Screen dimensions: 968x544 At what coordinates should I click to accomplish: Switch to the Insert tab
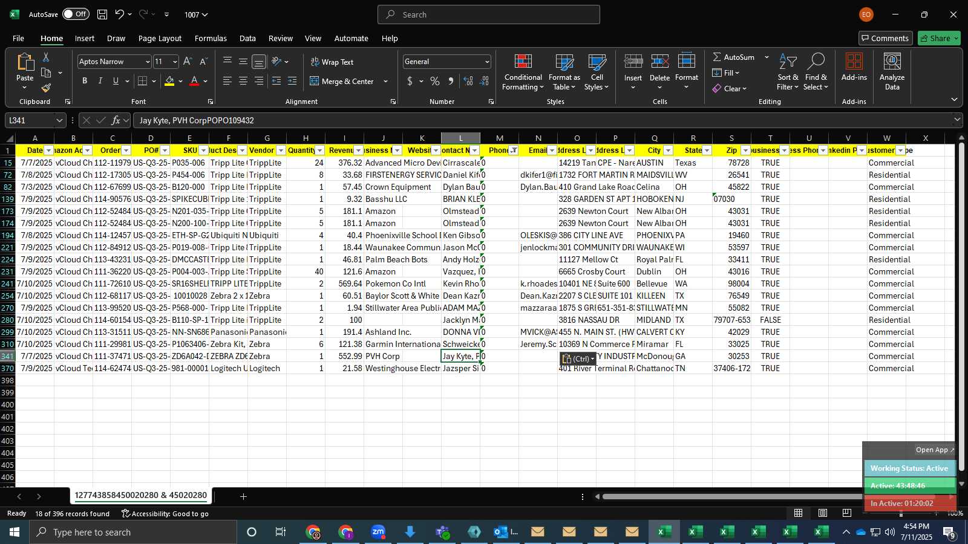pos(85,38)
